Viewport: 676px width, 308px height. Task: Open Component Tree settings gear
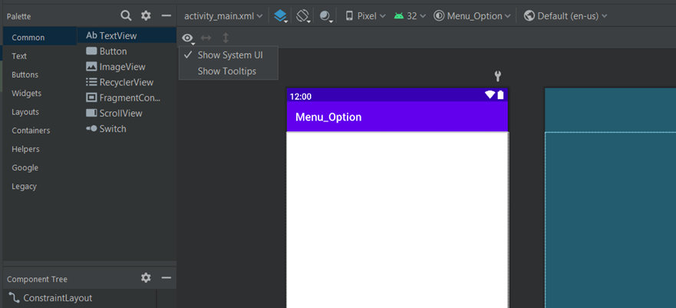pos(146,278)
